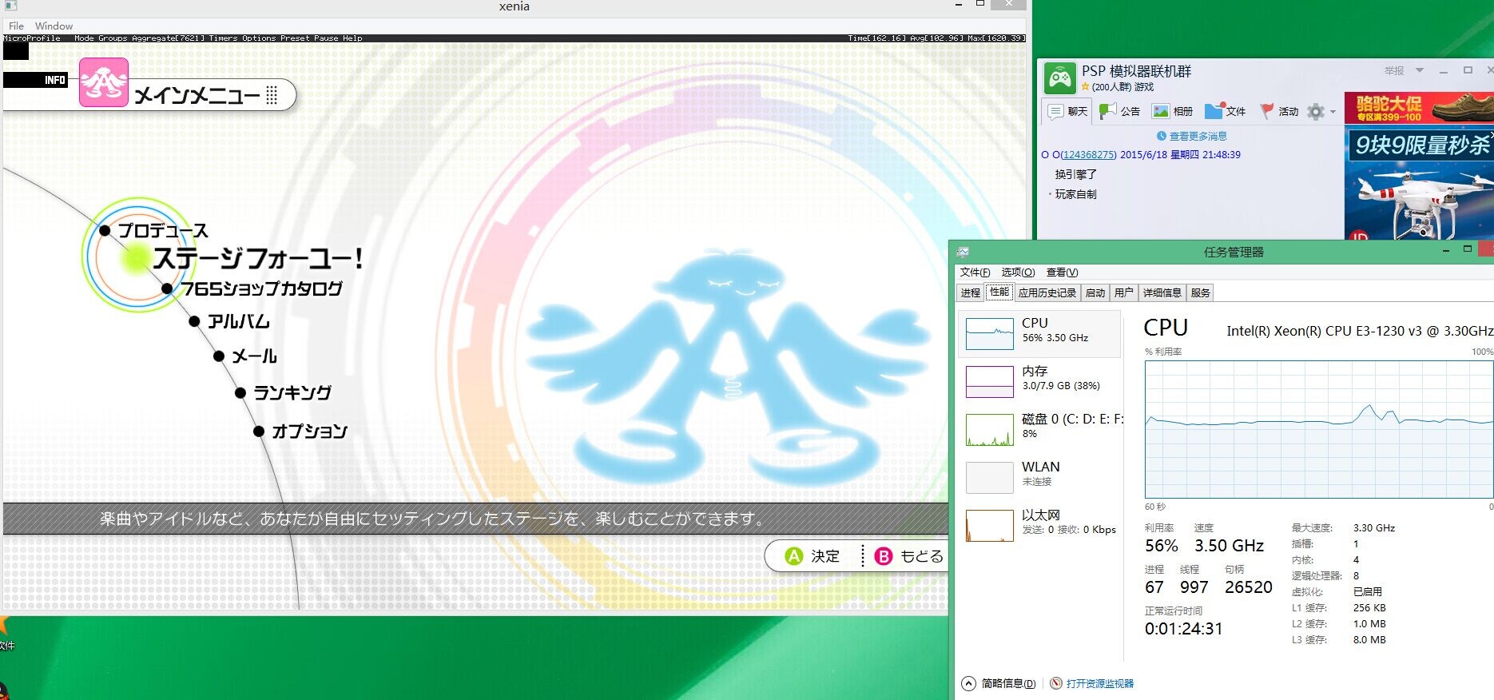The width and height of the screenshot is (1494, 700).
Task: Switch to the 性能 performance tab
Action: click(999, 292)
